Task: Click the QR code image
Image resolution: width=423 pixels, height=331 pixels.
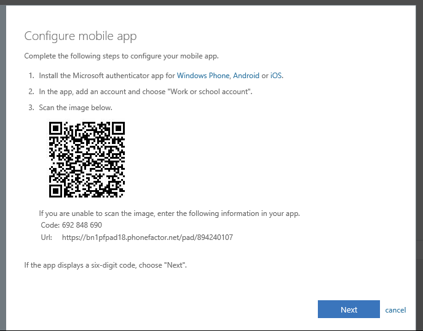Action: pyautogui.click(x=87, y=159)
